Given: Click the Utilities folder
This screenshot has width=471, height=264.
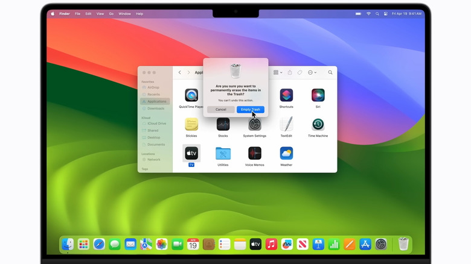Looking at the screenshot, I should 223,154.
